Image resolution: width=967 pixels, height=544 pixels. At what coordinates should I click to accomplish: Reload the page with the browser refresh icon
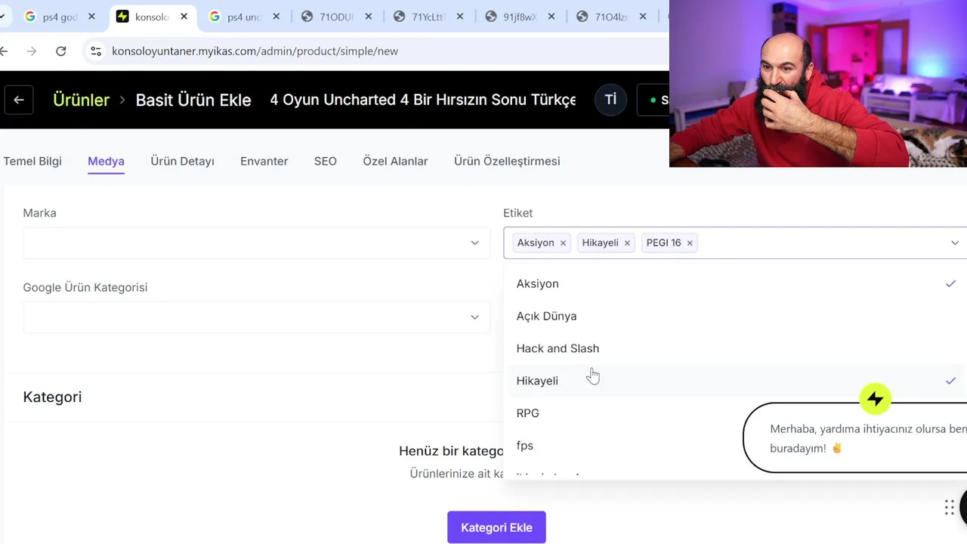tap(61, 51)
